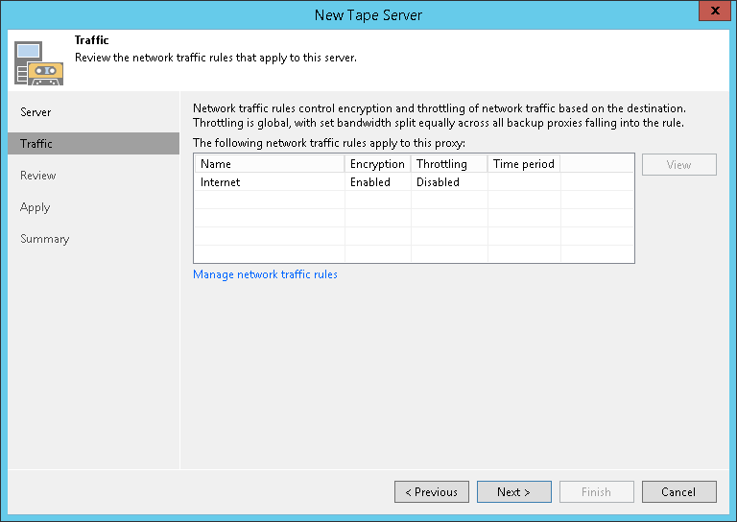Select the Traffic step in the sidebar
This screenshot has width=737, height=522.
[36, 144]
